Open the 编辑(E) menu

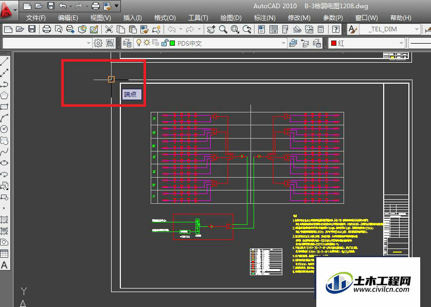pyautogui.click(x=68, y=18)
